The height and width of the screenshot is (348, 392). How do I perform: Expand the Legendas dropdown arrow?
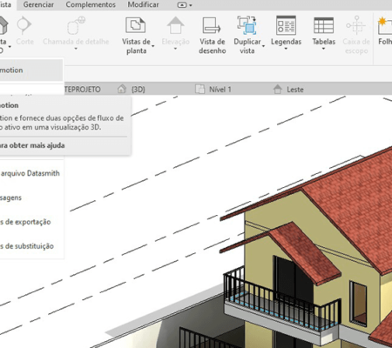[x=286, y=49]
